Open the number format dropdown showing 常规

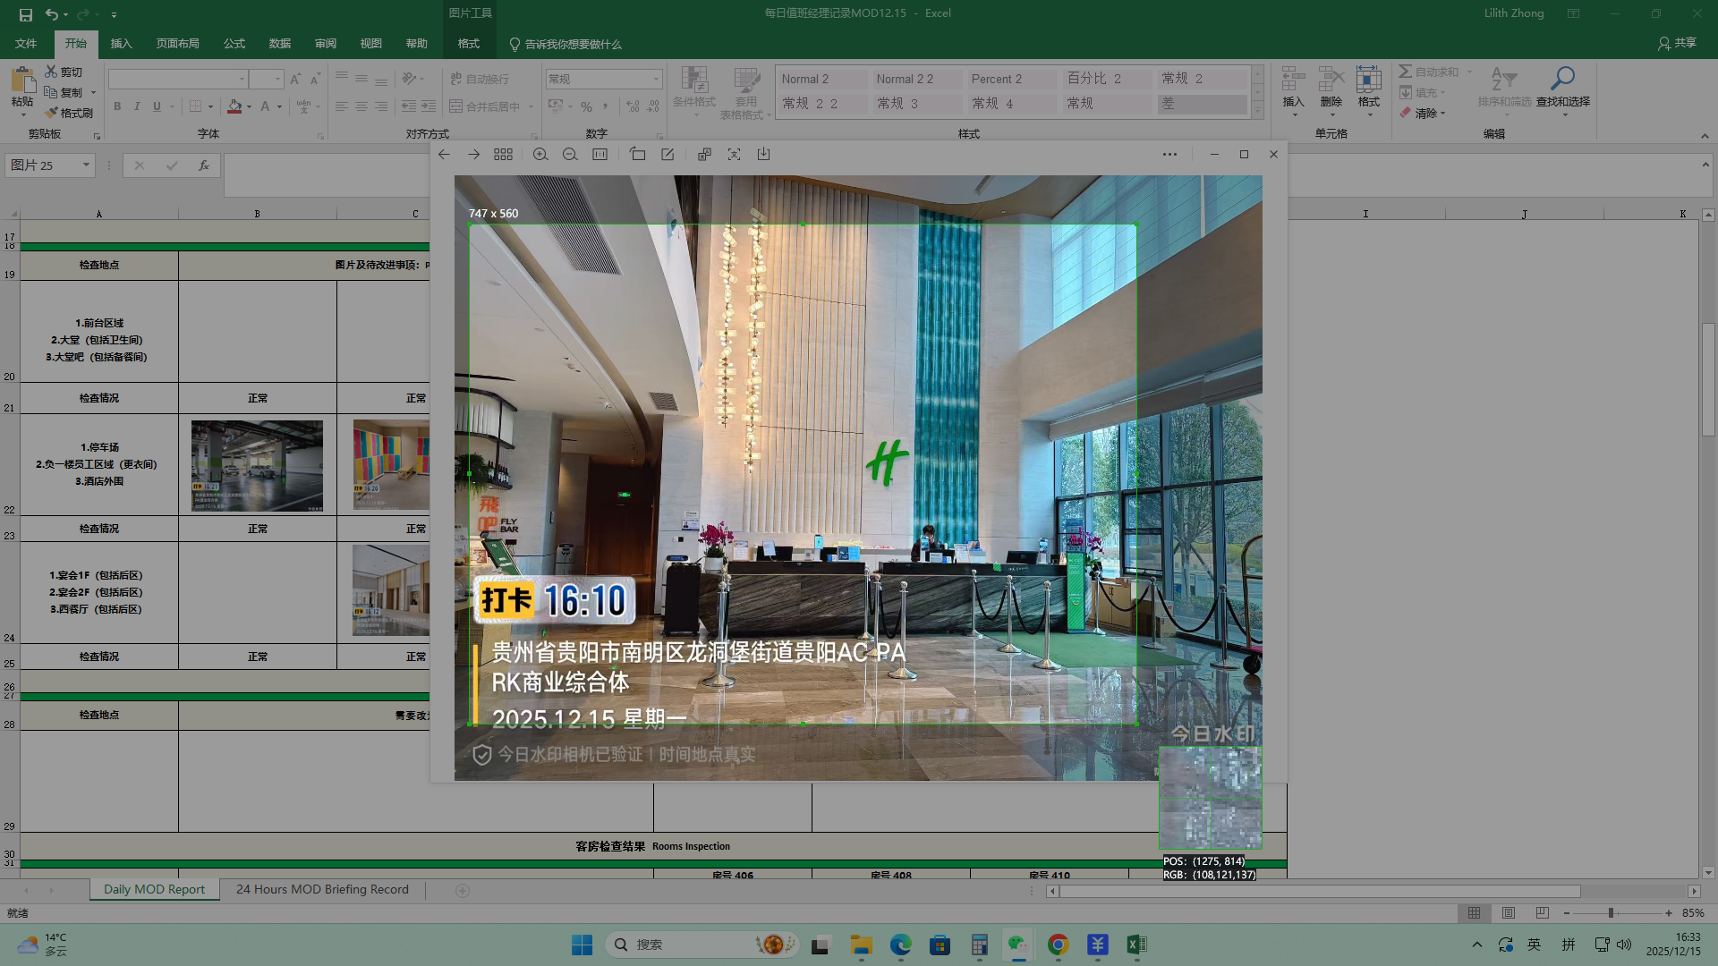coord(656,79)
